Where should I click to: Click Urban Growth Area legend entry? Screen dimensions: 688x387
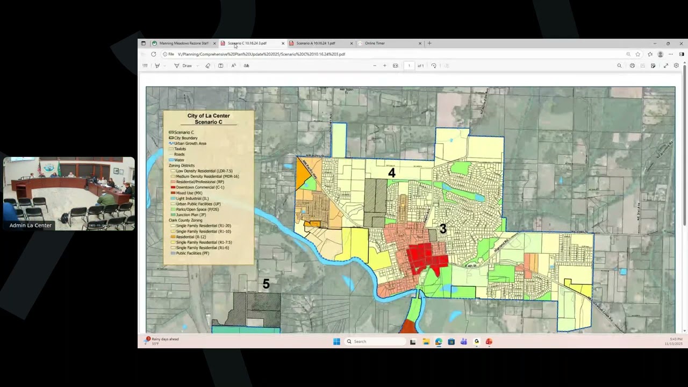tap(188, 144)
